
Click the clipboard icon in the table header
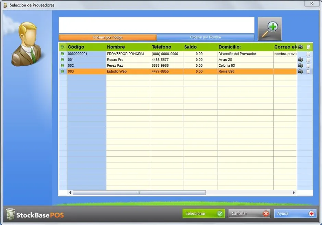pyautogui.click(x=308, y=47)
